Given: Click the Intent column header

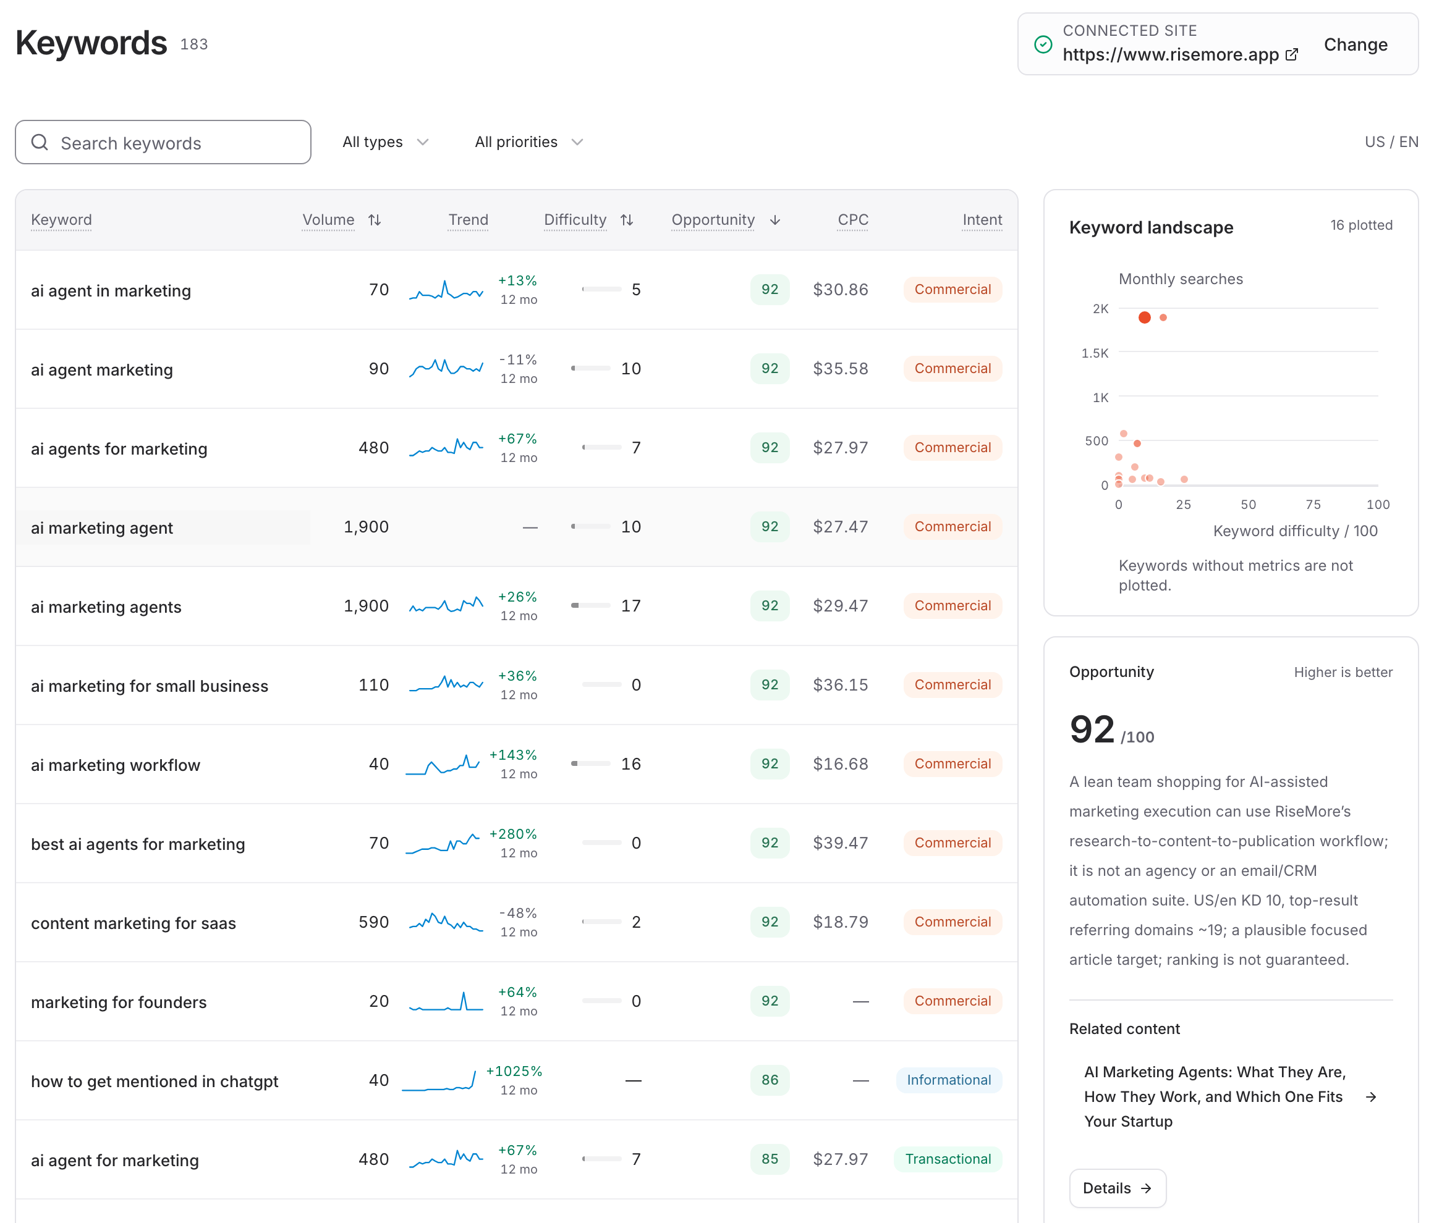Looking at the screenshot, I should point(982,220).
